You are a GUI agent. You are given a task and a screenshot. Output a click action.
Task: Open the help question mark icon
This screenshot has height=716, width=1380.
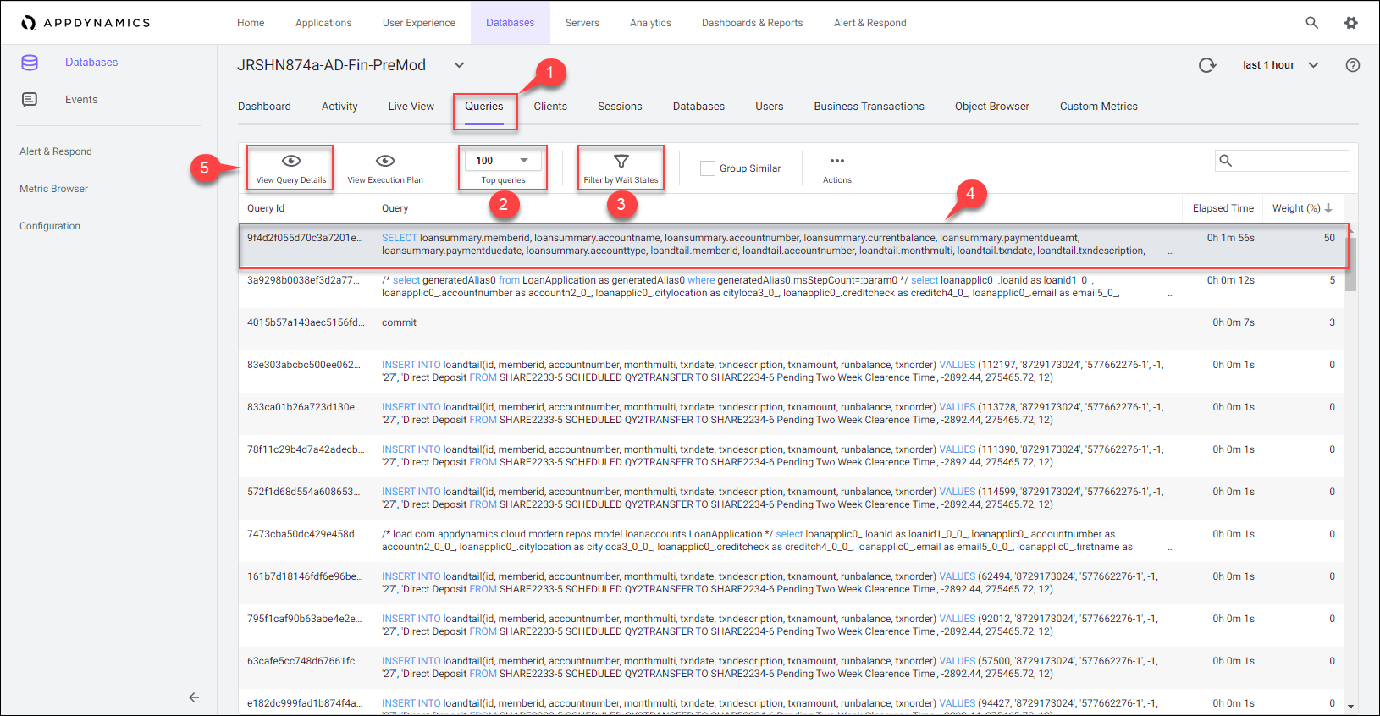[1353, 65]
